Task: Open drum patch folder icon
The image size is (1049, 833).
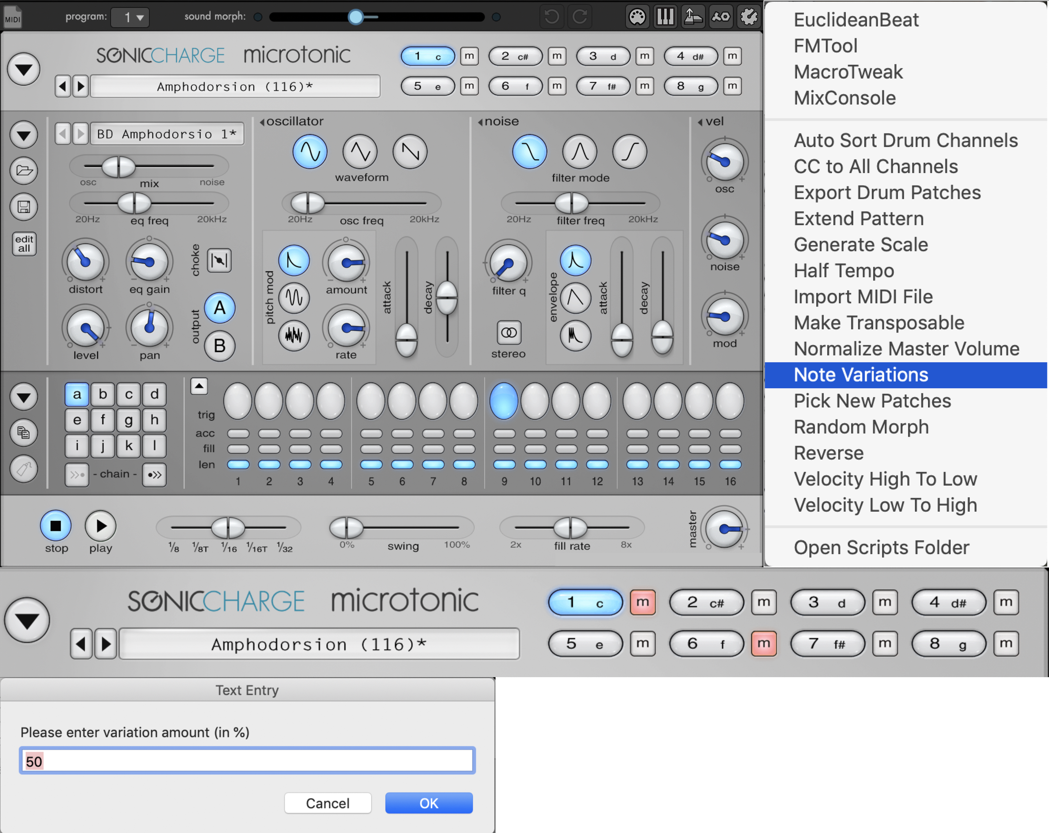Action: point(24,171)
